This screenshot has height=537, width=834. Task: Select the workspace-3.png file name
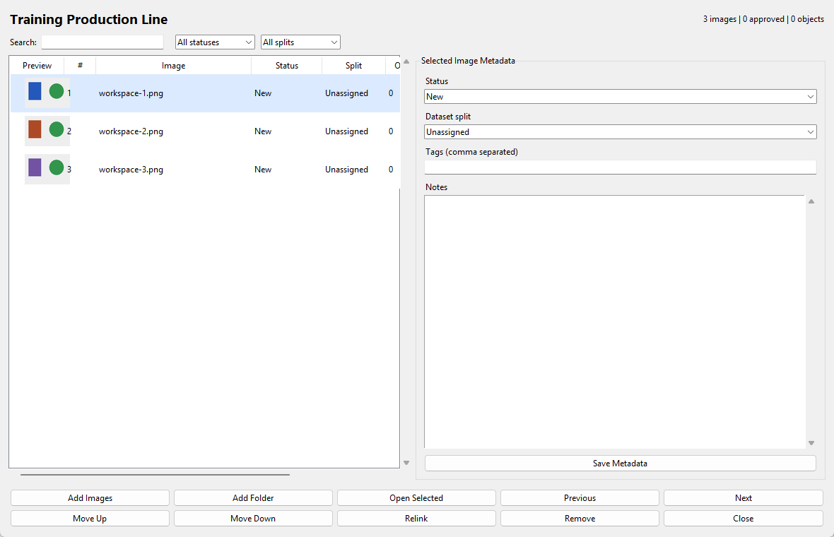pos(131,170)
